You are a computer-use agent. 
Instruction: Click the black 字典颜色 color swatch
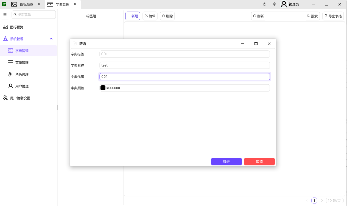(103, 88)
